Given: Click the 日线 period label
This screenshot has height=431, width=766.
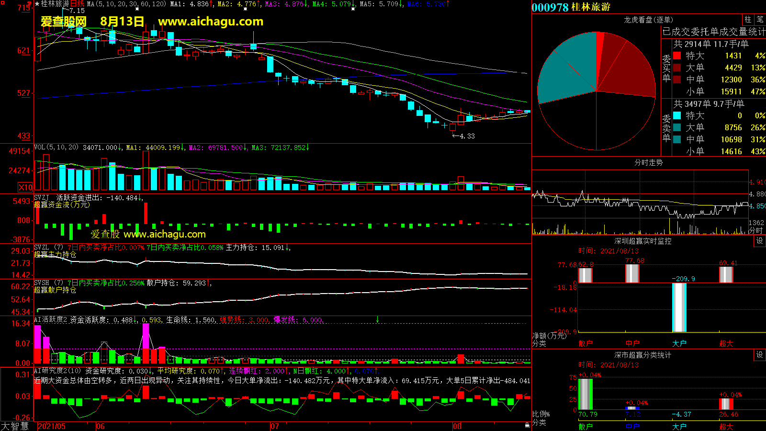Looking at the screenshot, I should (77, 4).
